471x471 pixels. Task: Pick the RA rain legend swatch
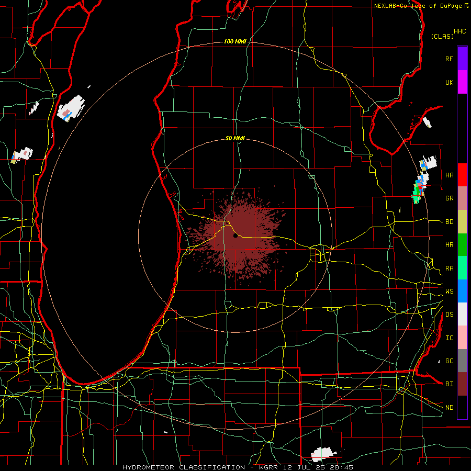pyautogui.click(x=462, y=268)
